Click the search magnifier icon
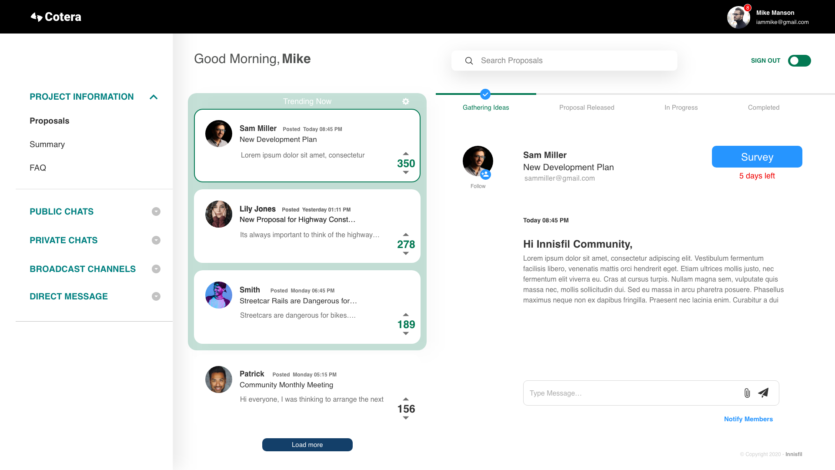Screen dimensions: 835x470 click(469, 61)
